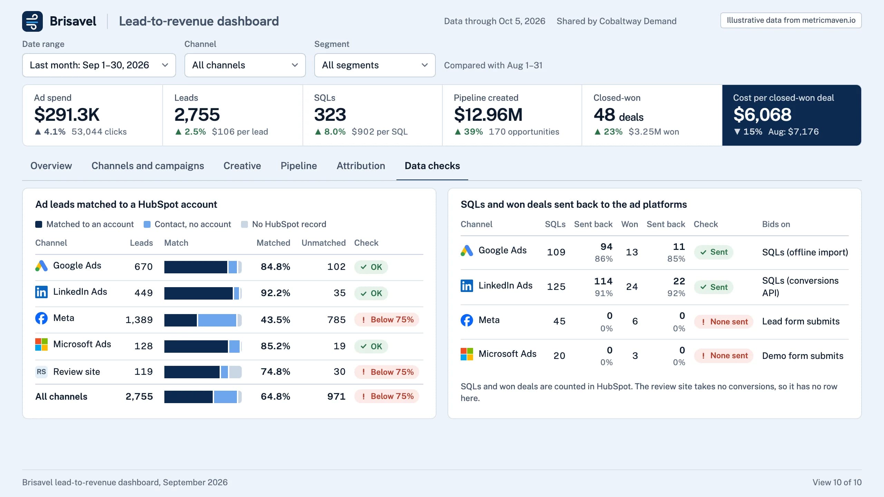Viewport: 884px width, 497px height.
Task: Select Cost per closed-won deal card
Action: [791, 115]
